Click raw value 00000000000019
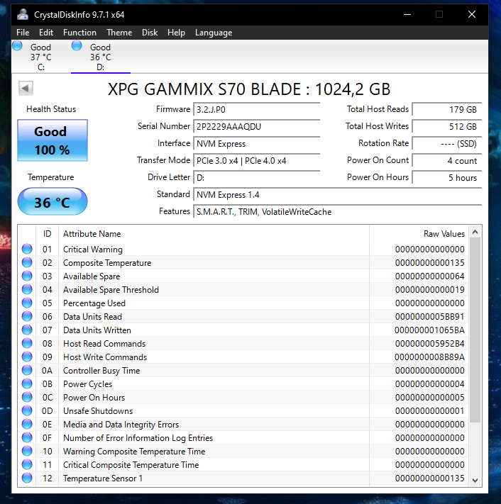The width and height of the screenshot is (501, 504). coord(429,290)
